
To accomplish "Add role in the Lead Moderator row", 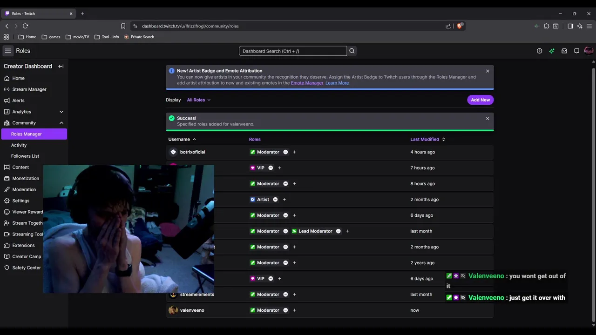I will pyautogui.click(x=347, y=231).
